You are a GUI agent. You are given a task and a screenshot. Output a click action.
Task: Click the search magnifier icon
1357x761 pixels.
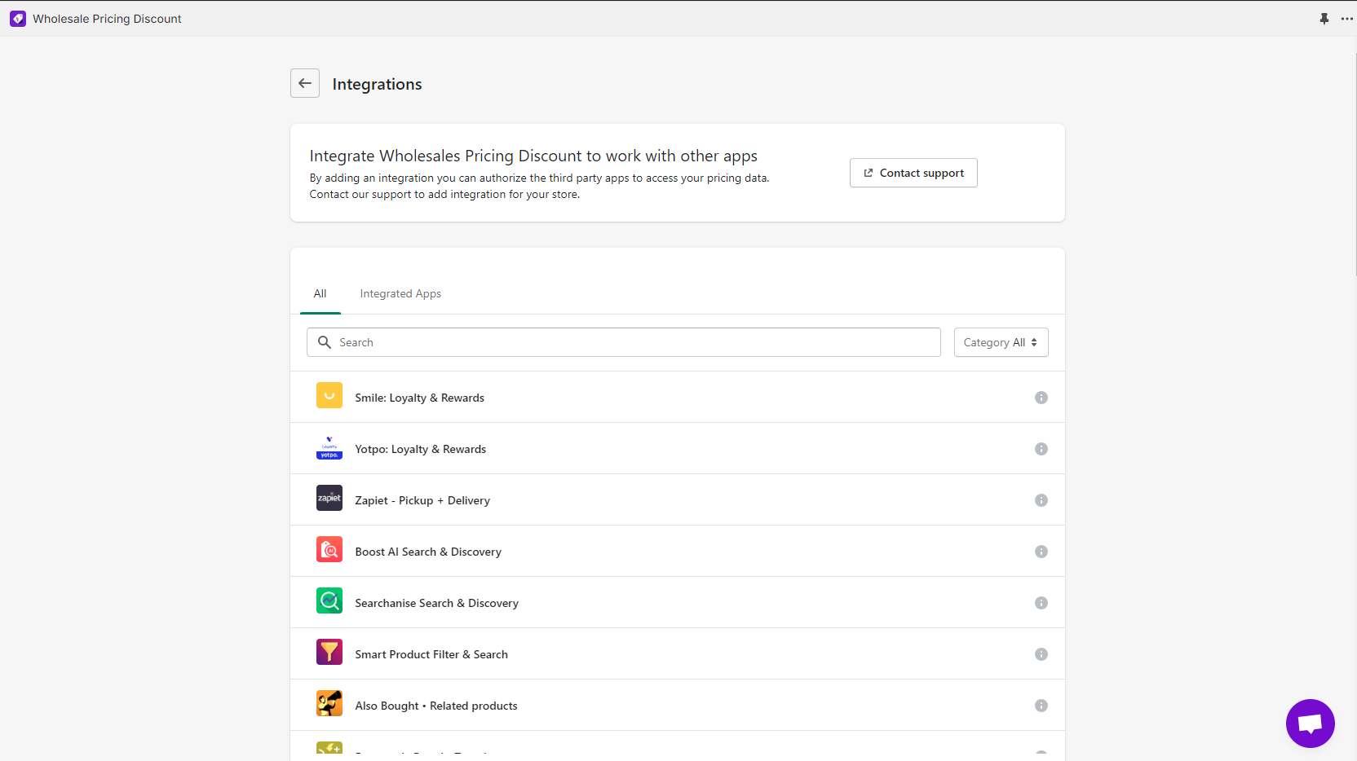click(325, 342)
